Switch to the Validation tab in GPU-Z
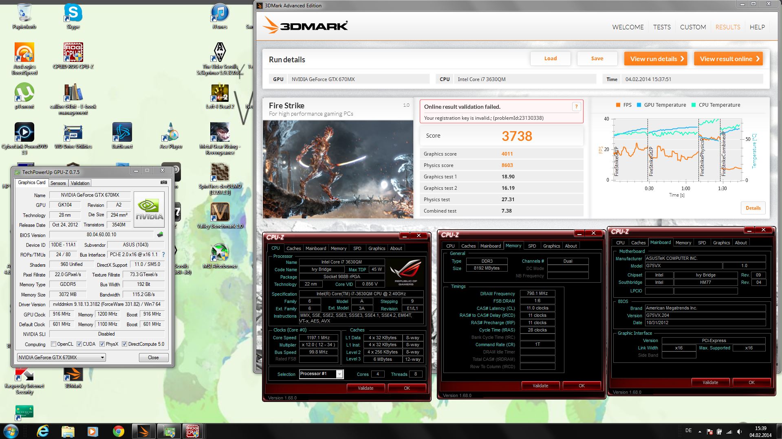The height and width of the screenshot is (439, 782). 80,183
